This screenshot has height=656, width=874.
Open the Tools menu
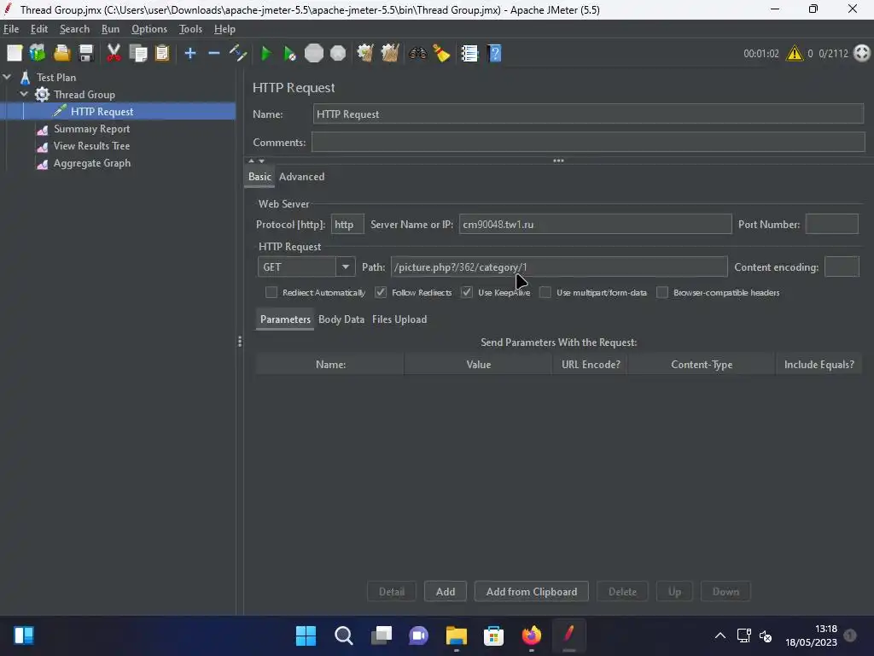pos(190,29)
